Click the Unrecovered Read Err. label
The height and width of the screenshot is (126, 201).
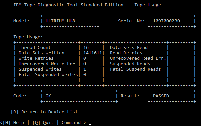click(x=138, y=58)
